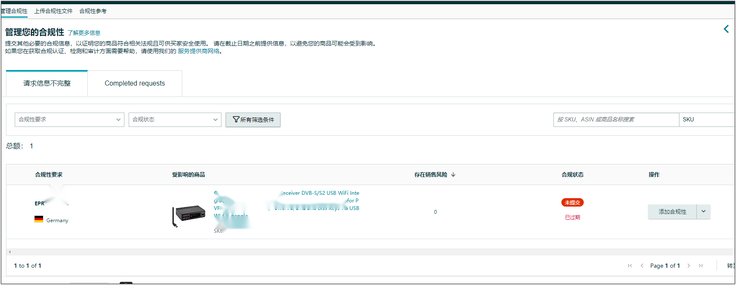Open the 合规性要求 filter dropdown
Viewport: 736px width, 285px height.
point(69,120)
